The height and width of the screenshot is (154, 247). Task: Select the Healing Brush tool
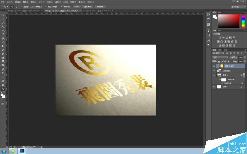(x=3, y=38)
